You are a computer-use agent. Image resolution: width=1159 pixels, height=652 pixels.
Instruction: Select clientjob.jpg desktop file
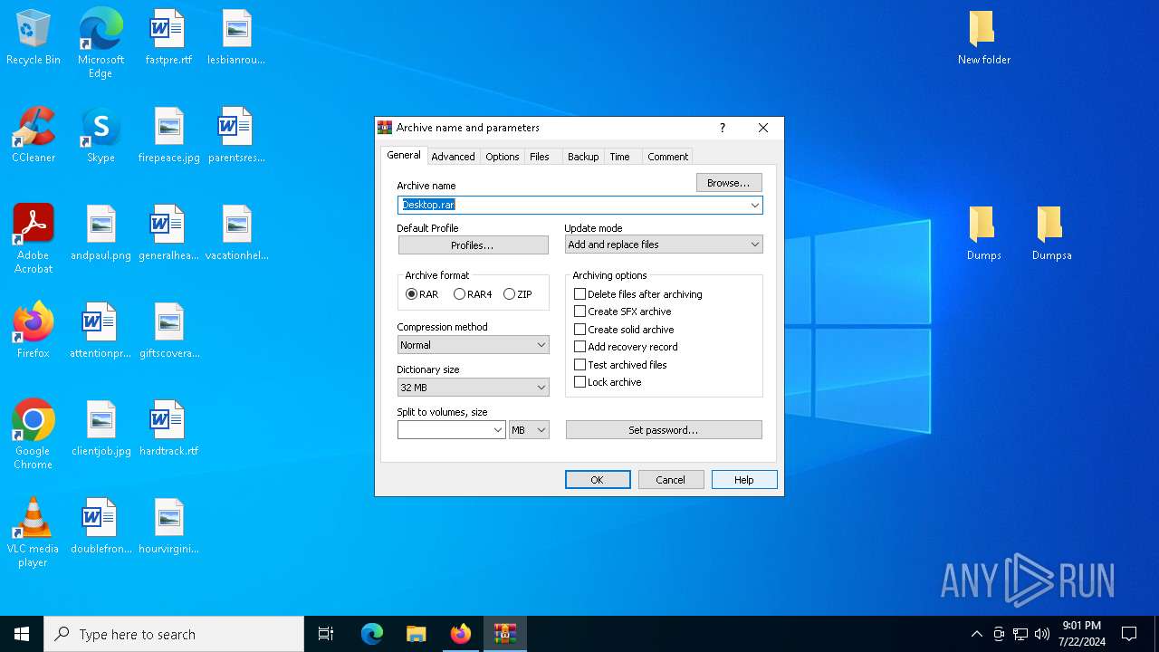pyautogui.click(x=101, y=428)
